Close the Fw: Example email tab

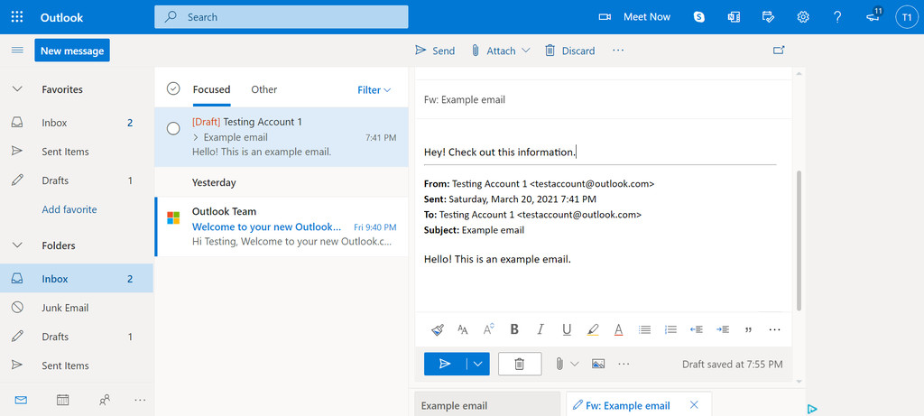[694, 405]
